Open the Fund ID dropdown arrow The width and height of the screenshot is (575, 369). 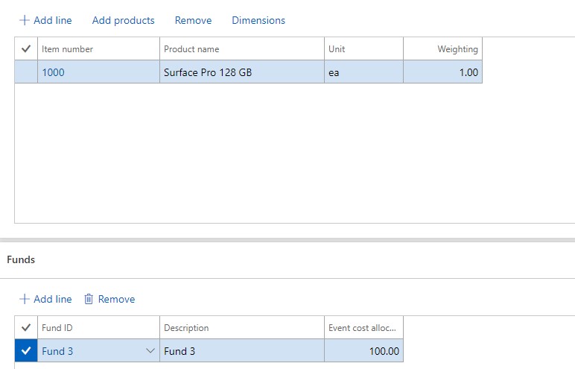[150, 351]
